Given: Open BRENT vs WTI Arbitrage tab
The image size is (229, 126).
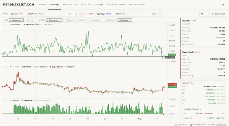Looking at the screenshot, I should 92,4.
